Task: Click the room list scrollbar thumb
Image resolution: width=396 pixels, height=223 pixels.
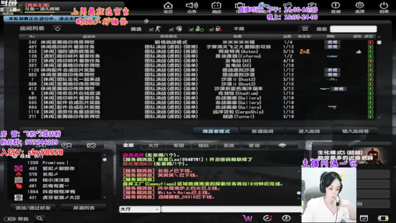Action: (x=379, y=43)
